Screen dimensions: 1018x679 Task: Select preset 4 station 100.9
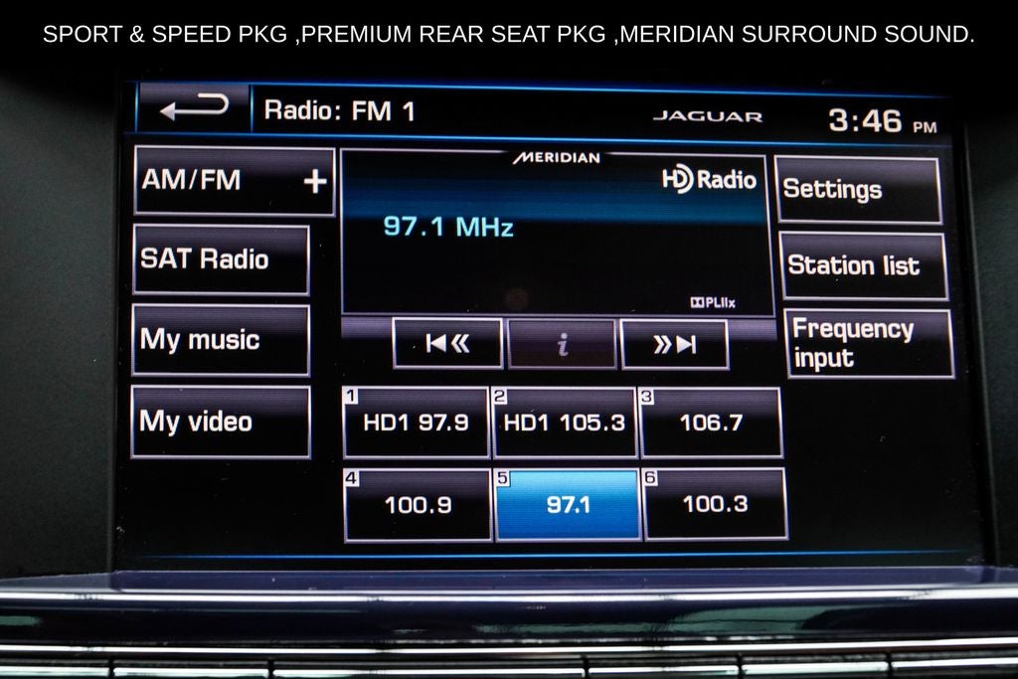(418, 504)
